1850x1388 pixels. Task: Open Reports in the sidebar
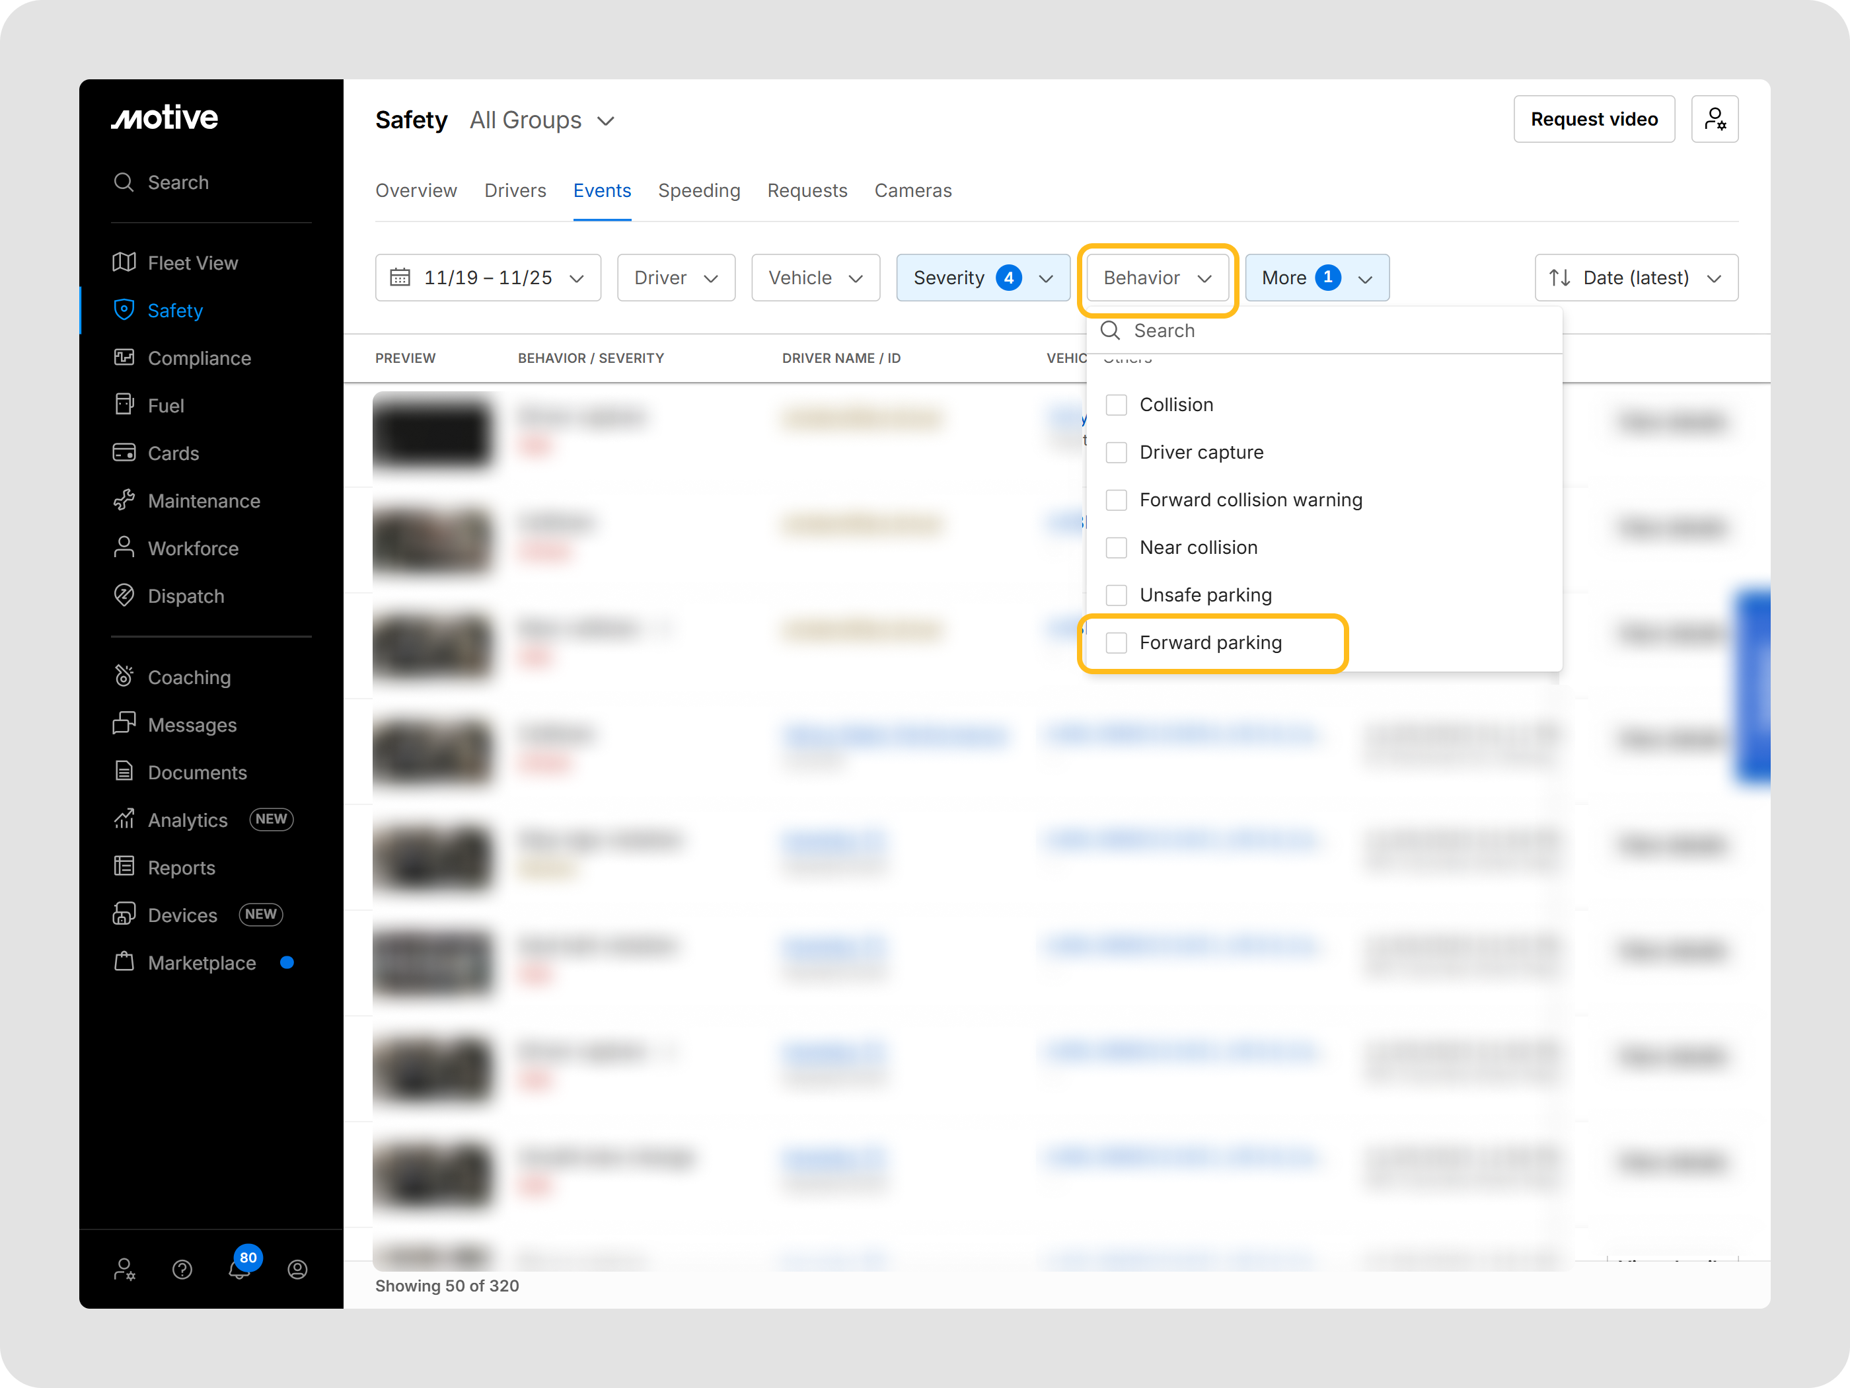(x=180, y=868)
